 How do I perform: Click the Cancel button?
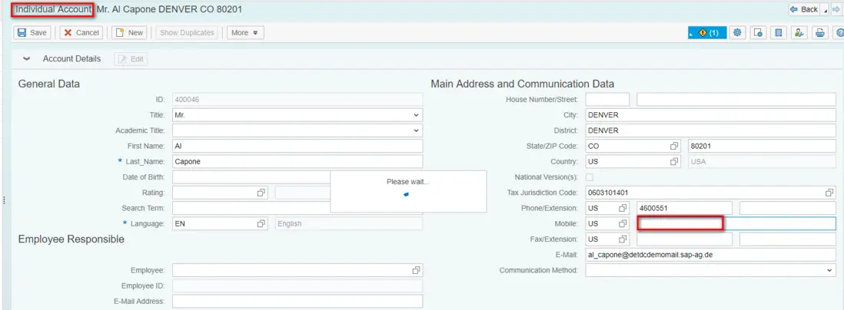[x=81, y=32]
